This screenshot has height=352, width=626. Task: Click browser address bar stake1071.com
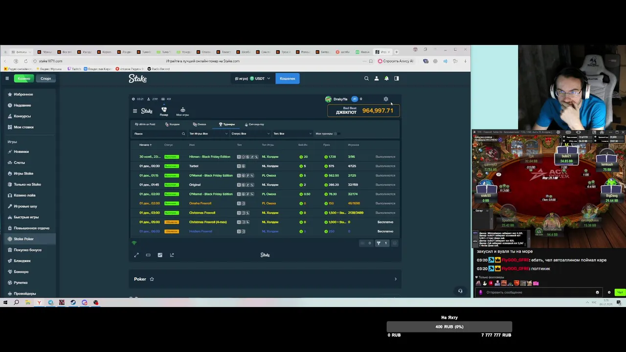click(x=50, y=61)
